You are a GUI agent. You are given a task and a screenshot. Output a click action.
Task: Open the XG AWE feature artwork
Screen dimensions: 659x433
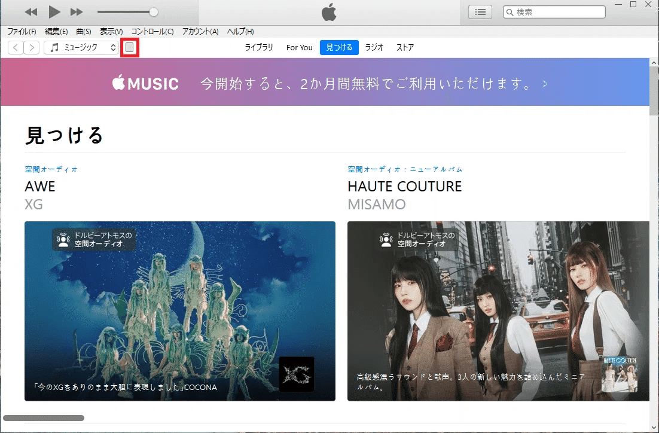pyautogui.click(x=180, y=311)
